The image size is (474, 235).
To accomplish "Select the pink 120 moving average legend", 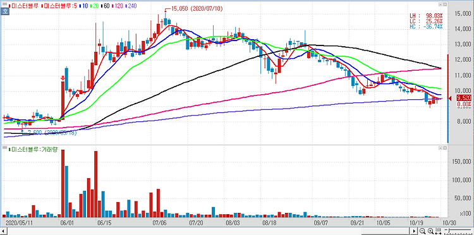I will [118, 6].
